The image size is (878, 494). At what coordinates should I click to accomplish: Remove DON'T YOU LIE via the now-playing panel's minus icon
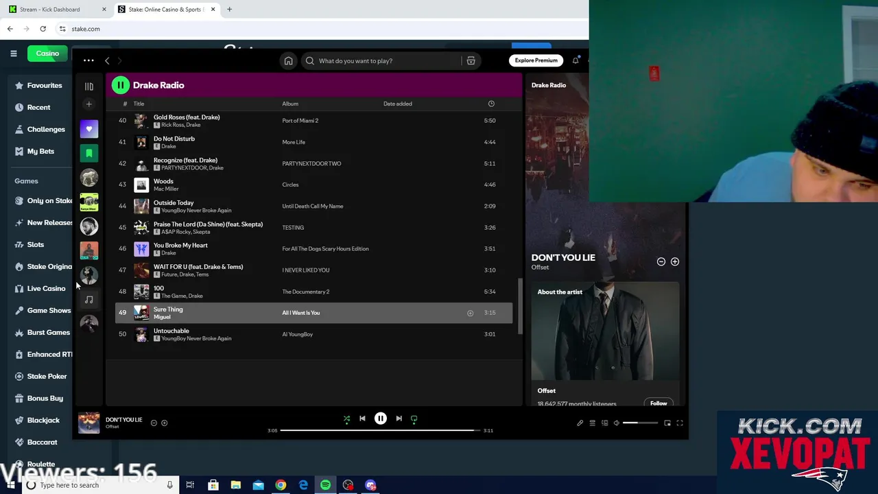(661, 261)
